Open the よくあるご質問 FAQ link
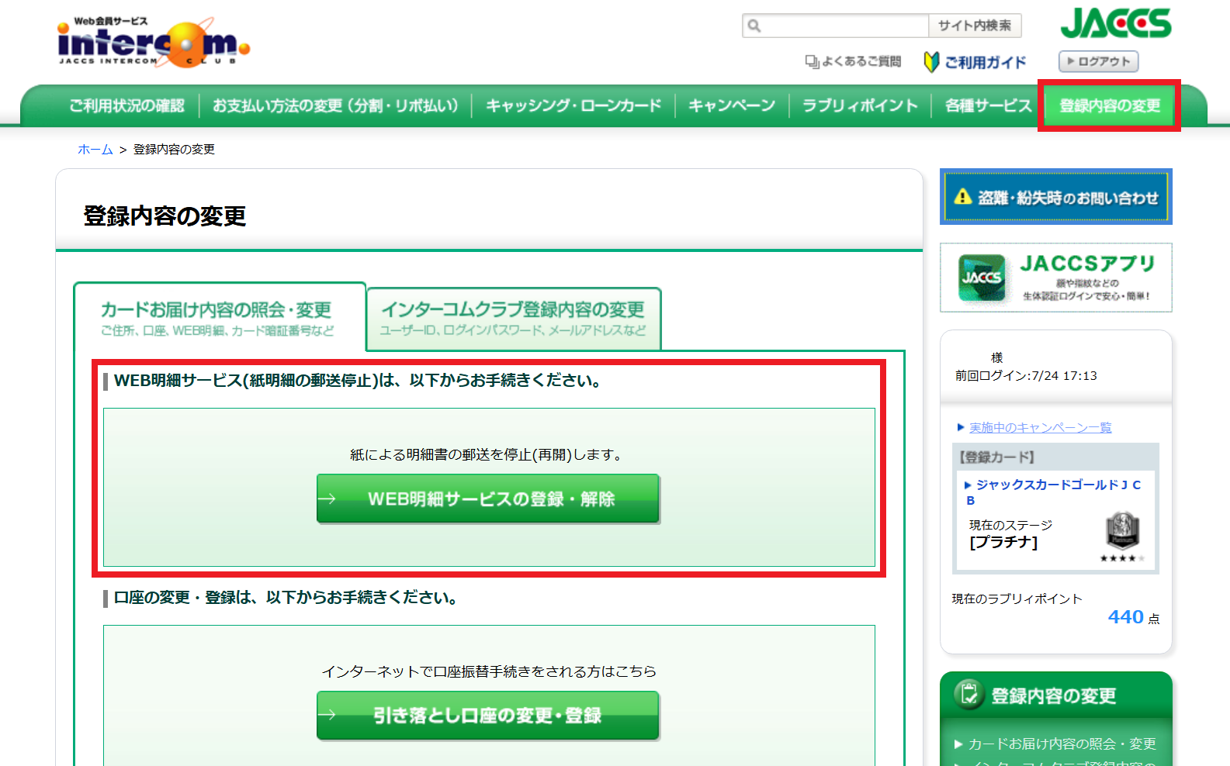1230x766 pixels. click(x=861, y=61)
